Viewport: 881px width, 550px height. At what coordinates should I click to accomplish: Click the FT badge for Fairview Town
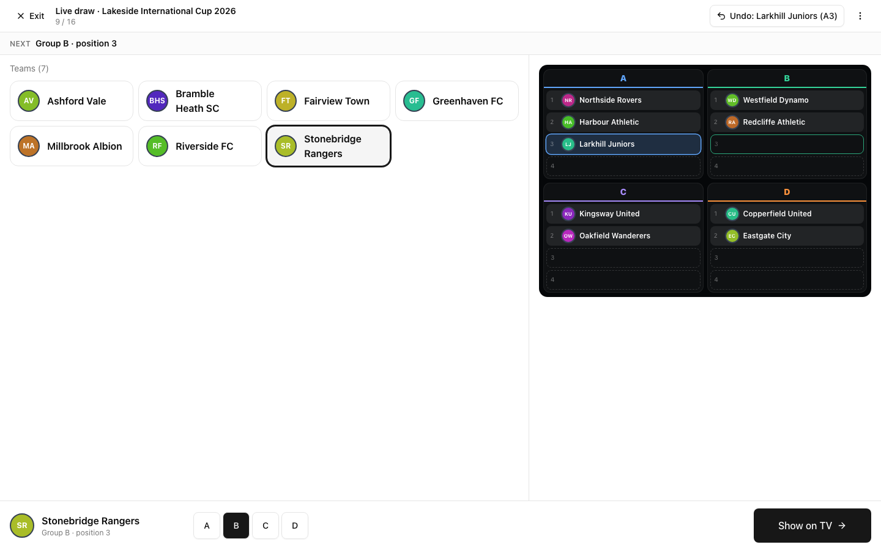click(286, 101)
